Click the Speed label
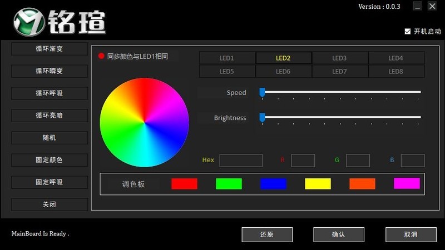The height and width of the screenshot is (250, 445). tap(236, 93)
